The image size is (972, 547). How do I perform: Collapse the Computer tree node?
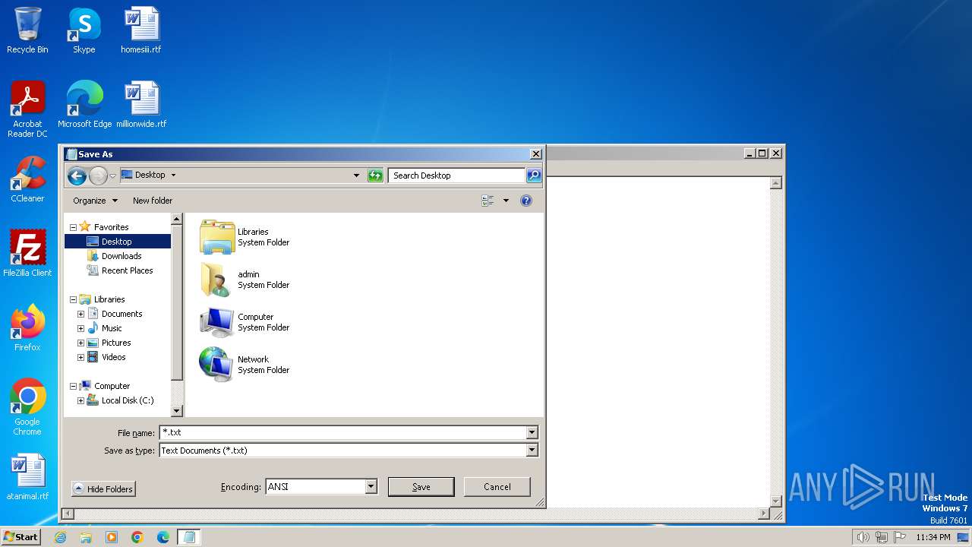click(74, 386)
